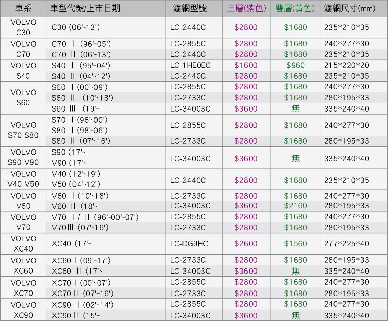Select the VOLVO S70 S80 series cell
This screenshot has height=321, width=388.
(23, 130)
